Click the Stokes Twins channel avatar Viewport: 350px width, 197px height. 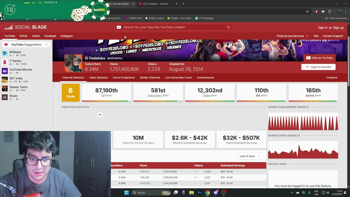click(5, 88)
